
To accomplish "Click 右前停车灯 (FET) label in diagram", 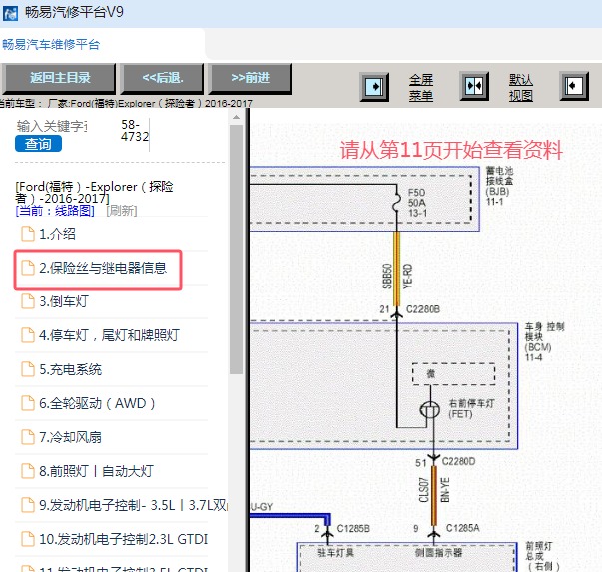I will pyautogui.click(x=471, y=409).
